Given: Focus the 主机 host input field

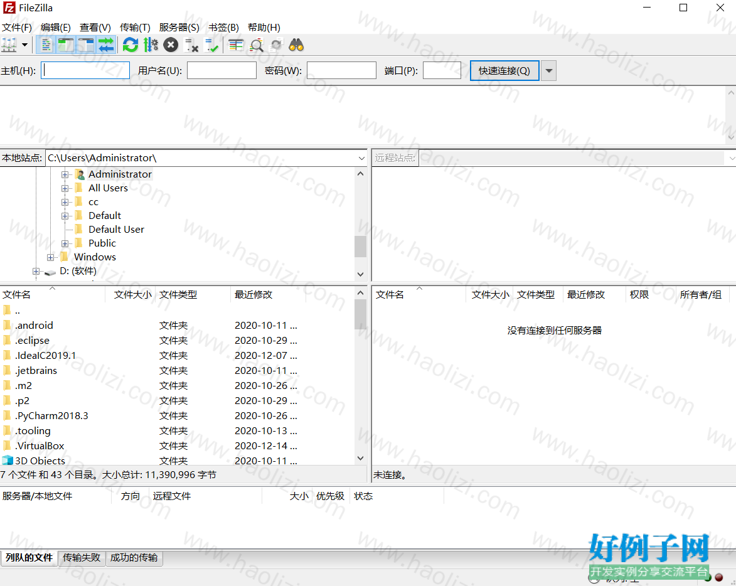Looking at the screenshot, I should pos(85,70).
